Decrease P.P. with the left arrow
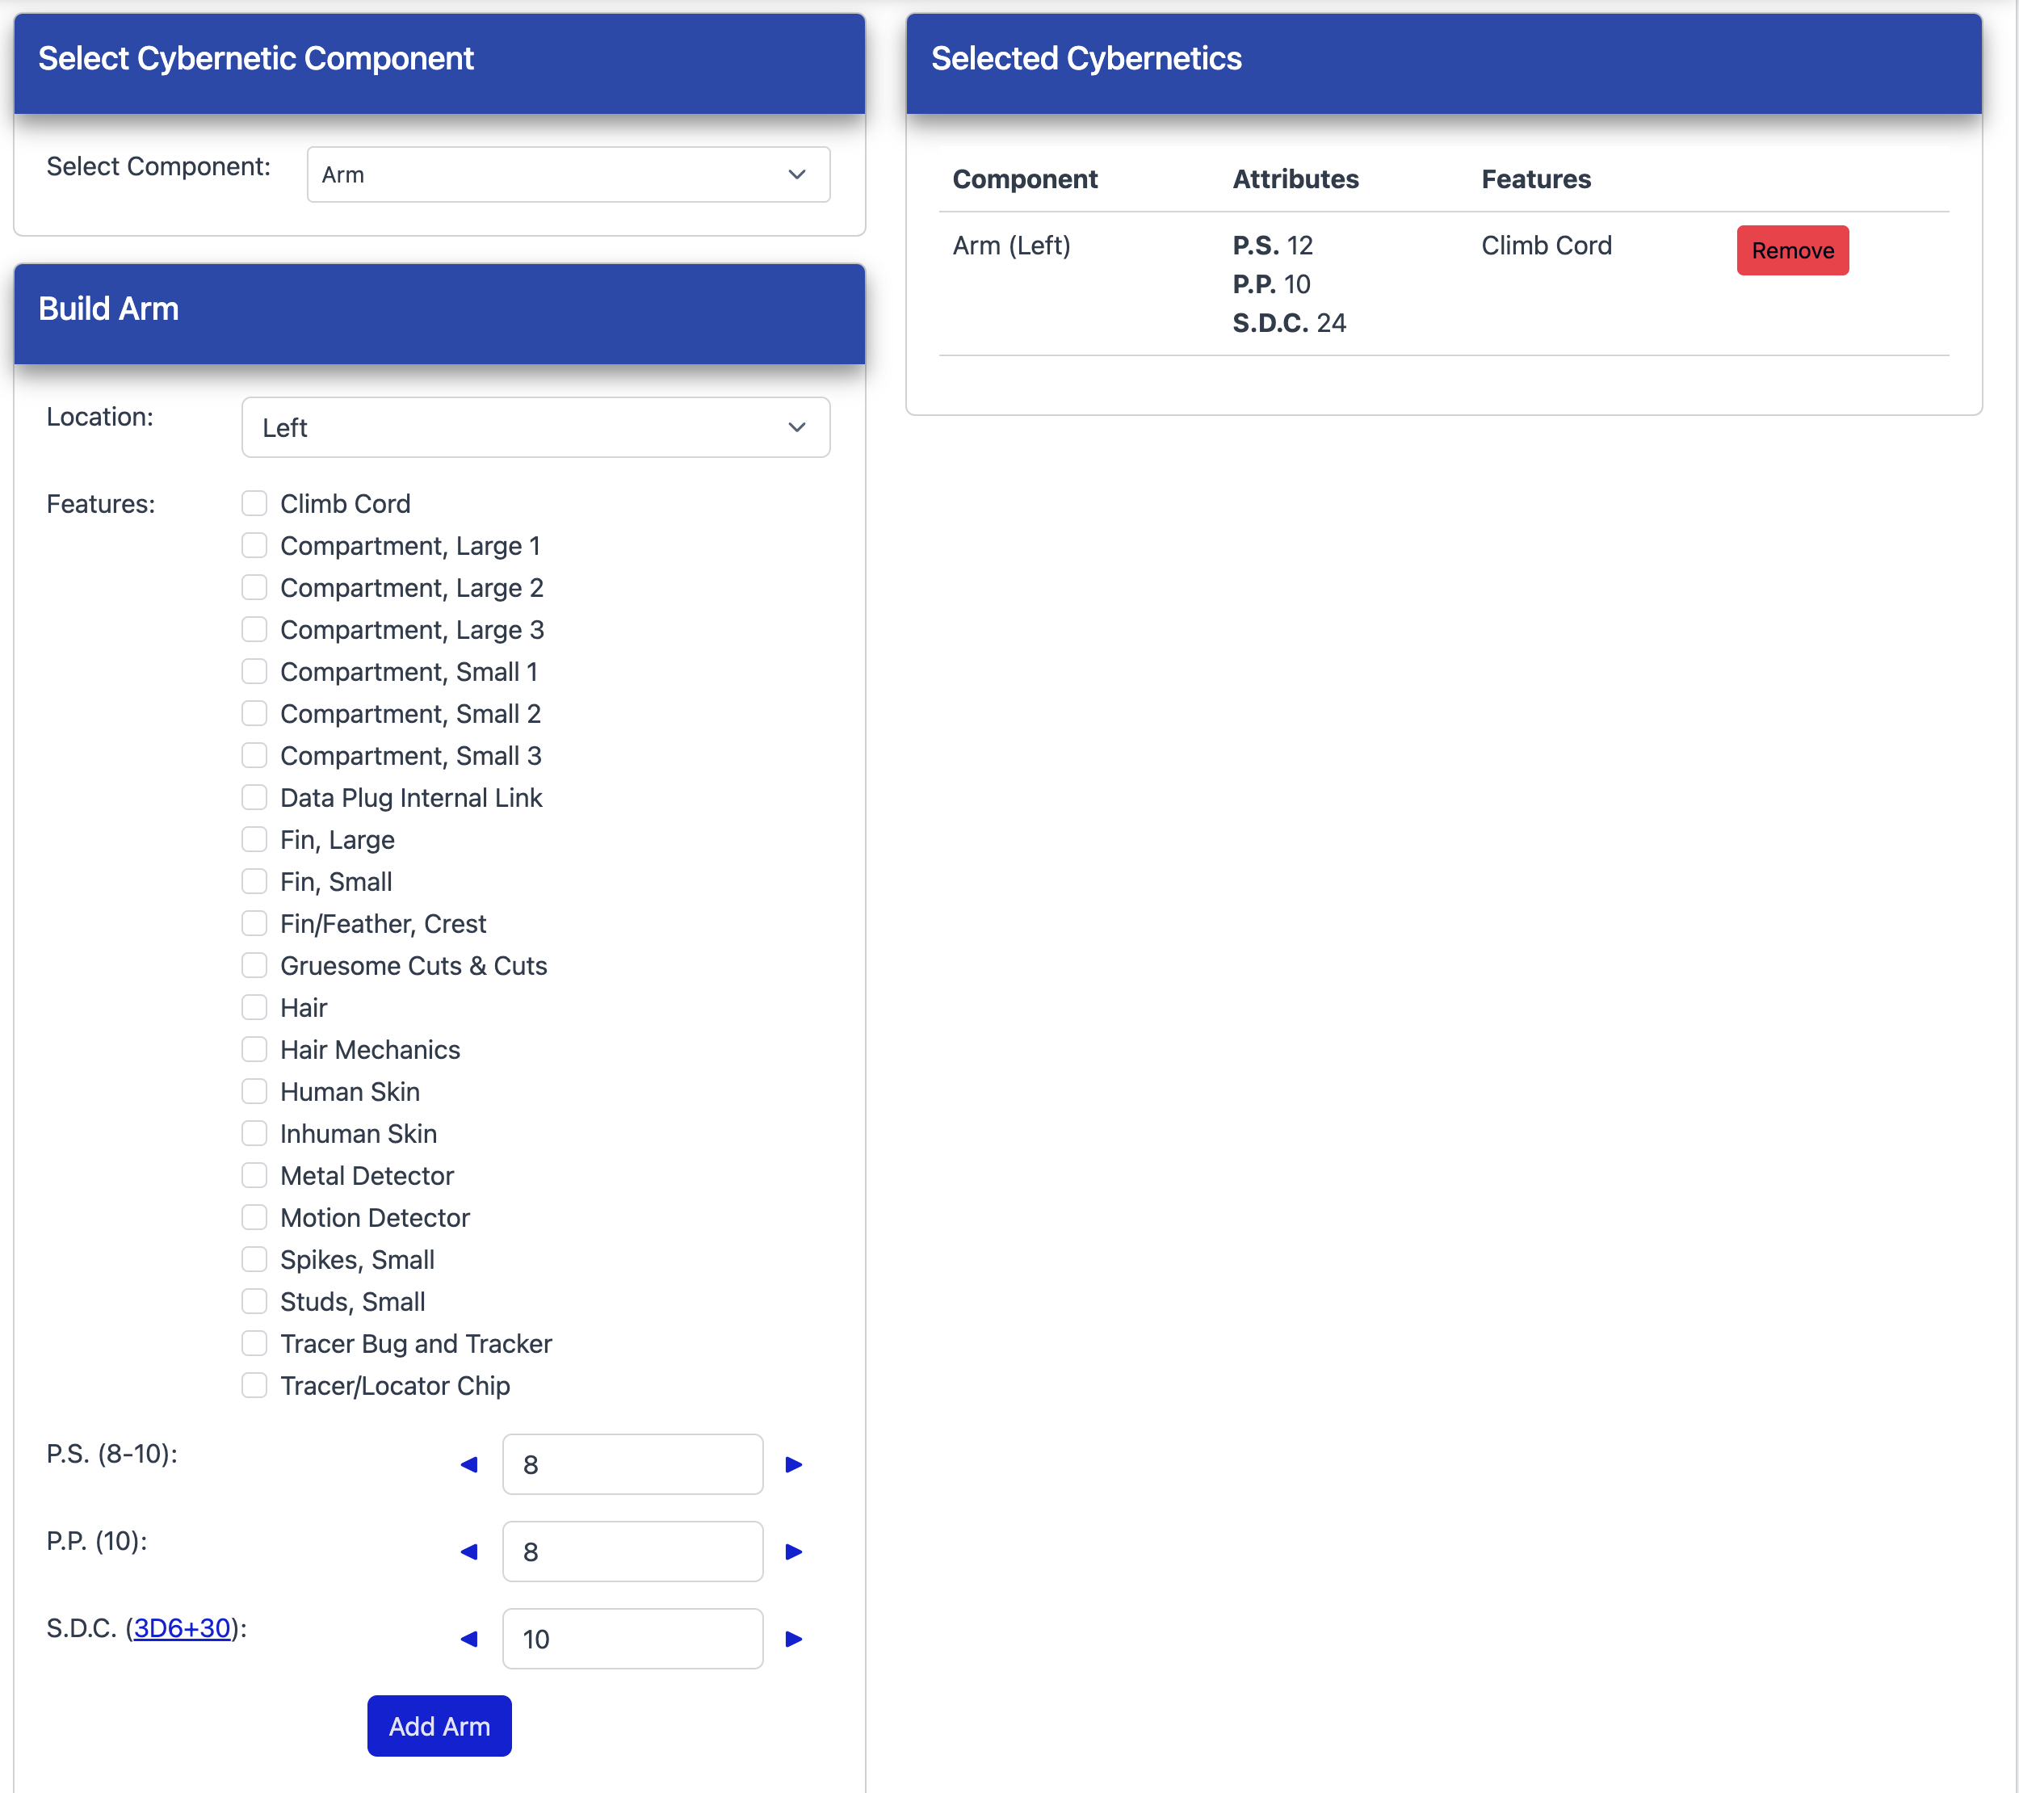The width and height of the screenshot is (2019, 1793). tap(469, 1551)
